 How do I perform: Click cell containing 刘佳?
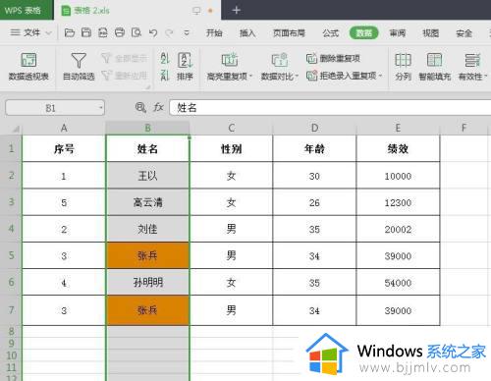[147, 229]
